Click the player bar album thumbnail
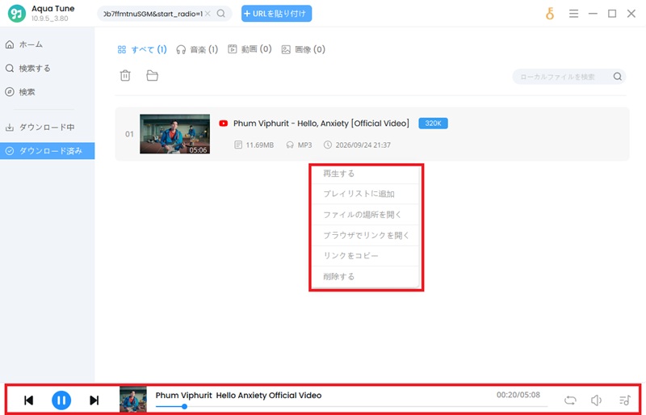Viewport: 646px width, 415px height. coord(133,400)
